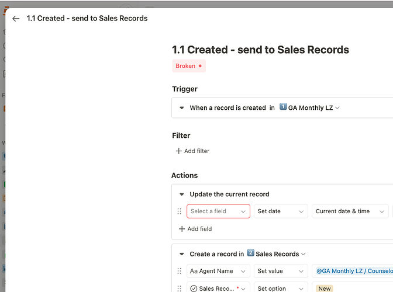Viewport: 393px width, 292px height.
Task: Grab the drag handle beside Select a field
Action: click(x=179, y=211)
